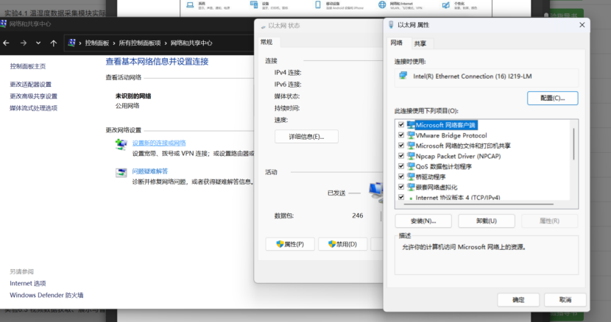Select 嵌套网络虚拟化 item icon

pos(411,187)
